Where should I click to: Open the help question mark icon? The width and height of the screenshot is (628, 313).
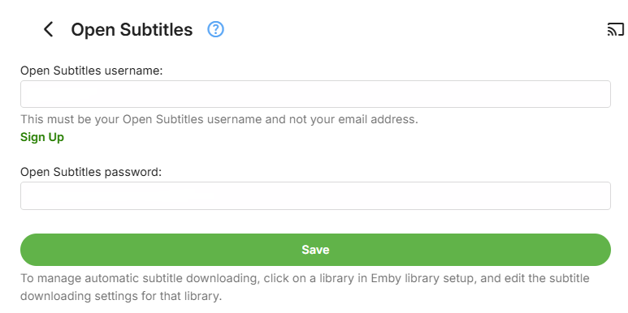[x=215, y=29]
